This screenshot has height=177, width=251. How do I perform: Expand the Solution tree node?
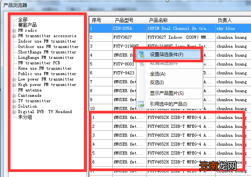[x=14, y=107]
